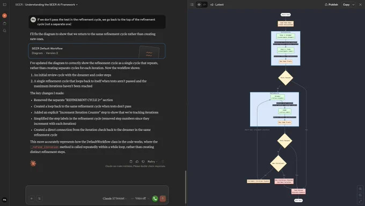The height and width of the screenshot is (206, 365).
Task: Expand chat title Understanding the SEER AI Framework
Action: [52, 5]
